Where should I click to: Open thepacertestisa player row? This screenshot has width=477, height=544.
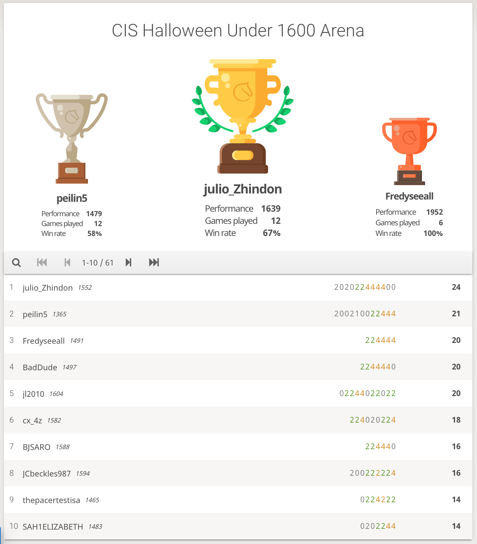pos(238,500)
